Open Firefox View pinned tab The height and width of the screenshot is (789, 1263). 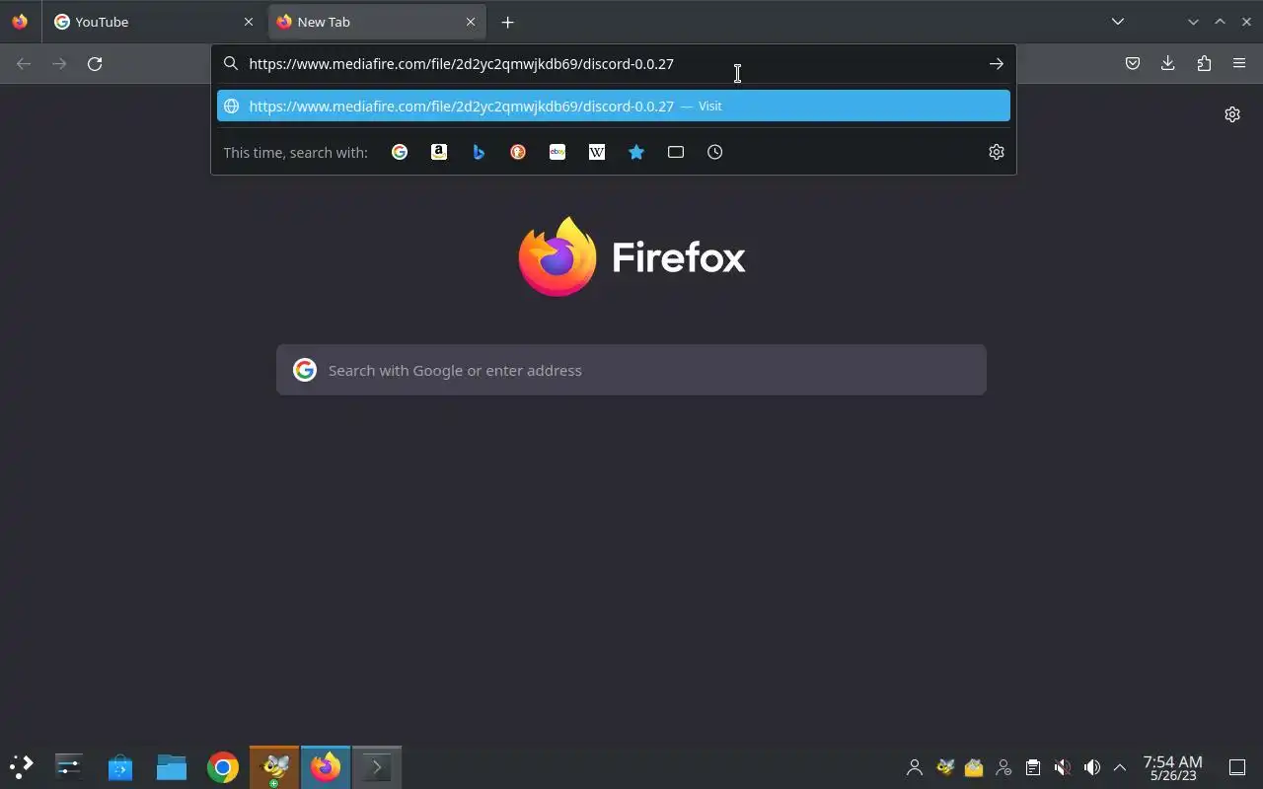point(20,22)
